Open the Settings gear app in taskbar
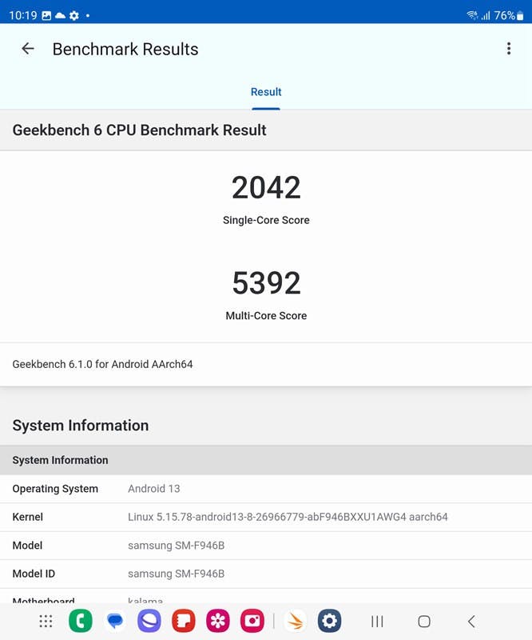This screenshot has width=532, height=640. pyautogui.click(x=329, y=621)
